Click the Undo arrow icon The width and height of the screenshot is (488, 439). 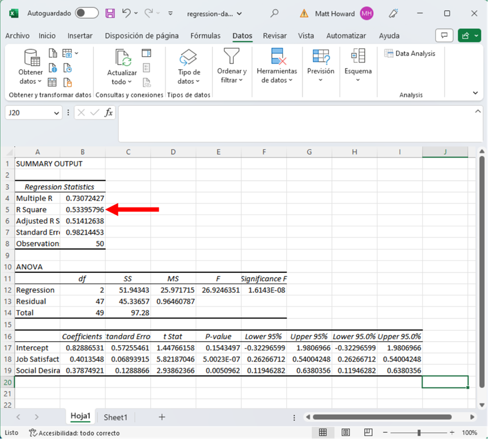pyautogui.click(x=126, y=13)
